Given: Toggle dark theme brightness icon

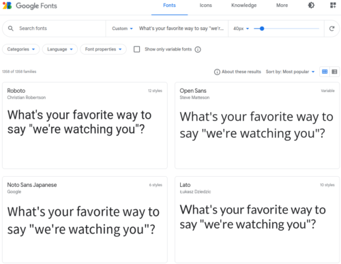Looking at the screenshot, I should pyautogui.click(x=311, y=5).
